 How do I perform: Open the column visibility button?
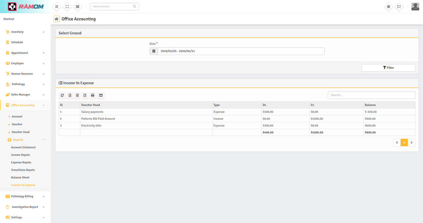click(x=101, y=95)
